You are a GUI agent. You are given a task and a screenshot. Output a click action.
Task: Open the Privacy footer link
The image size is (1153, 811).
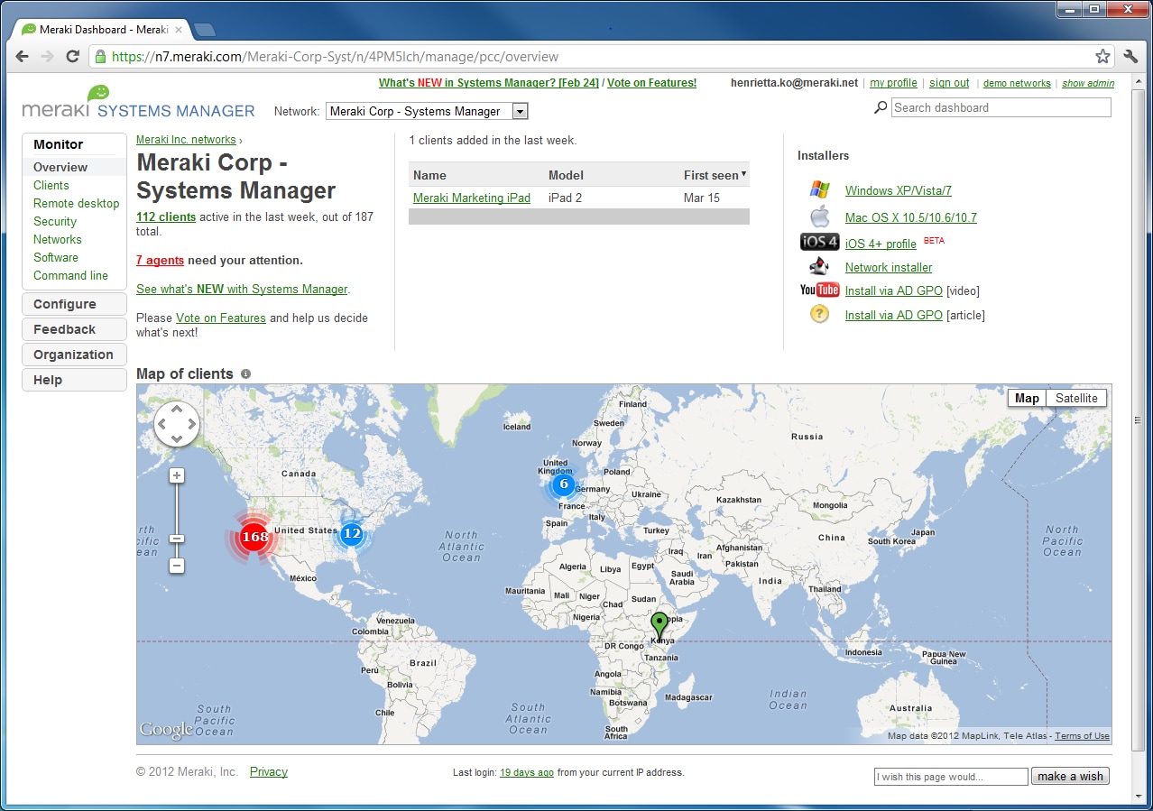(x=269, y=771)
